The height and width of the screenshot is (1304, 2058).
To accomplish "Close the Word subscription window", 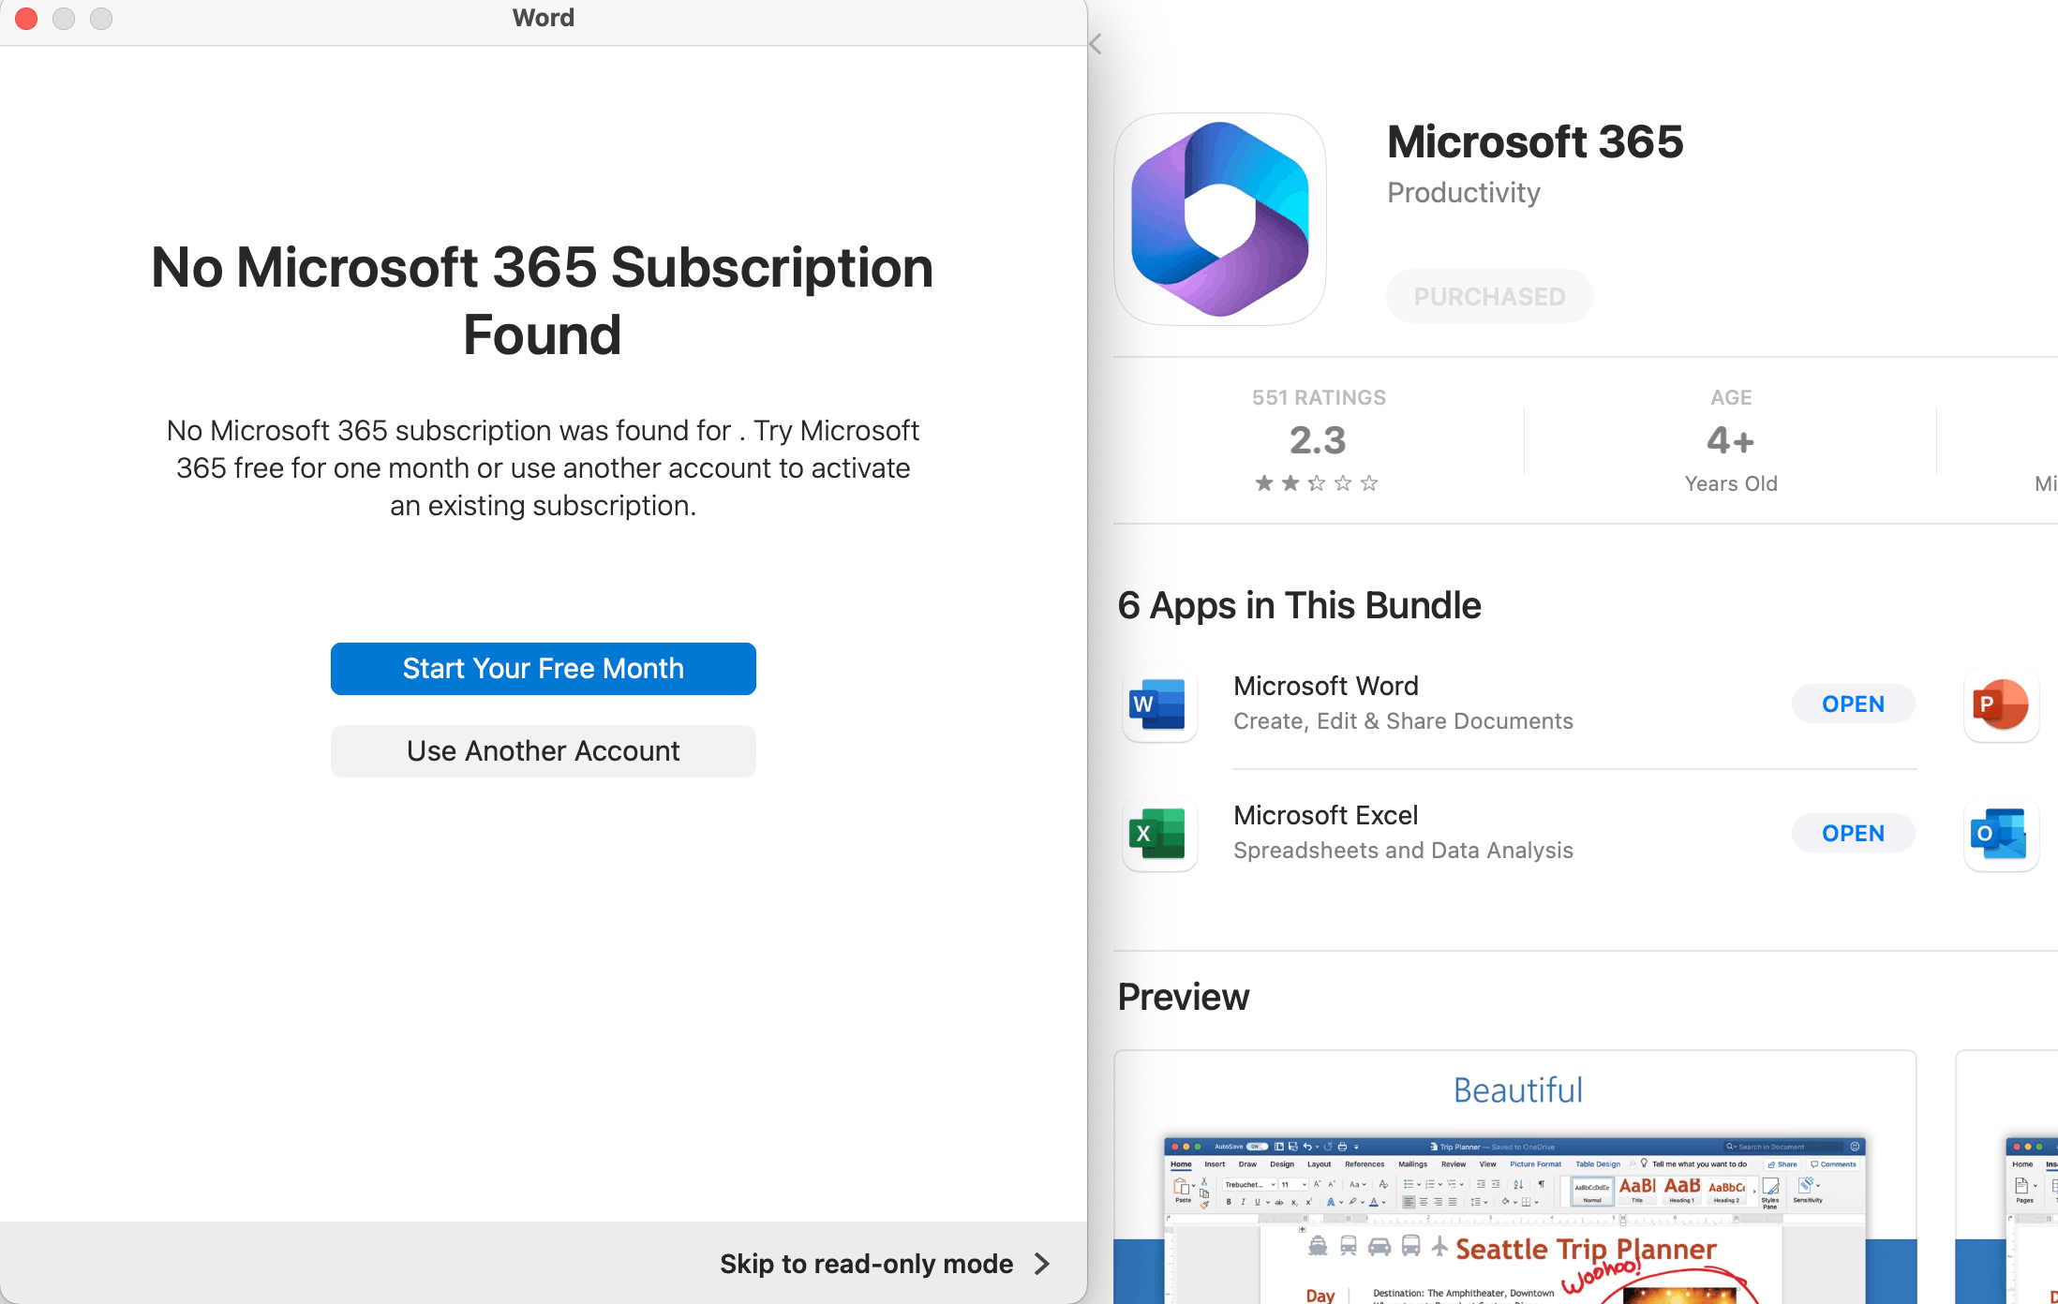I will [x=26, y=19].
